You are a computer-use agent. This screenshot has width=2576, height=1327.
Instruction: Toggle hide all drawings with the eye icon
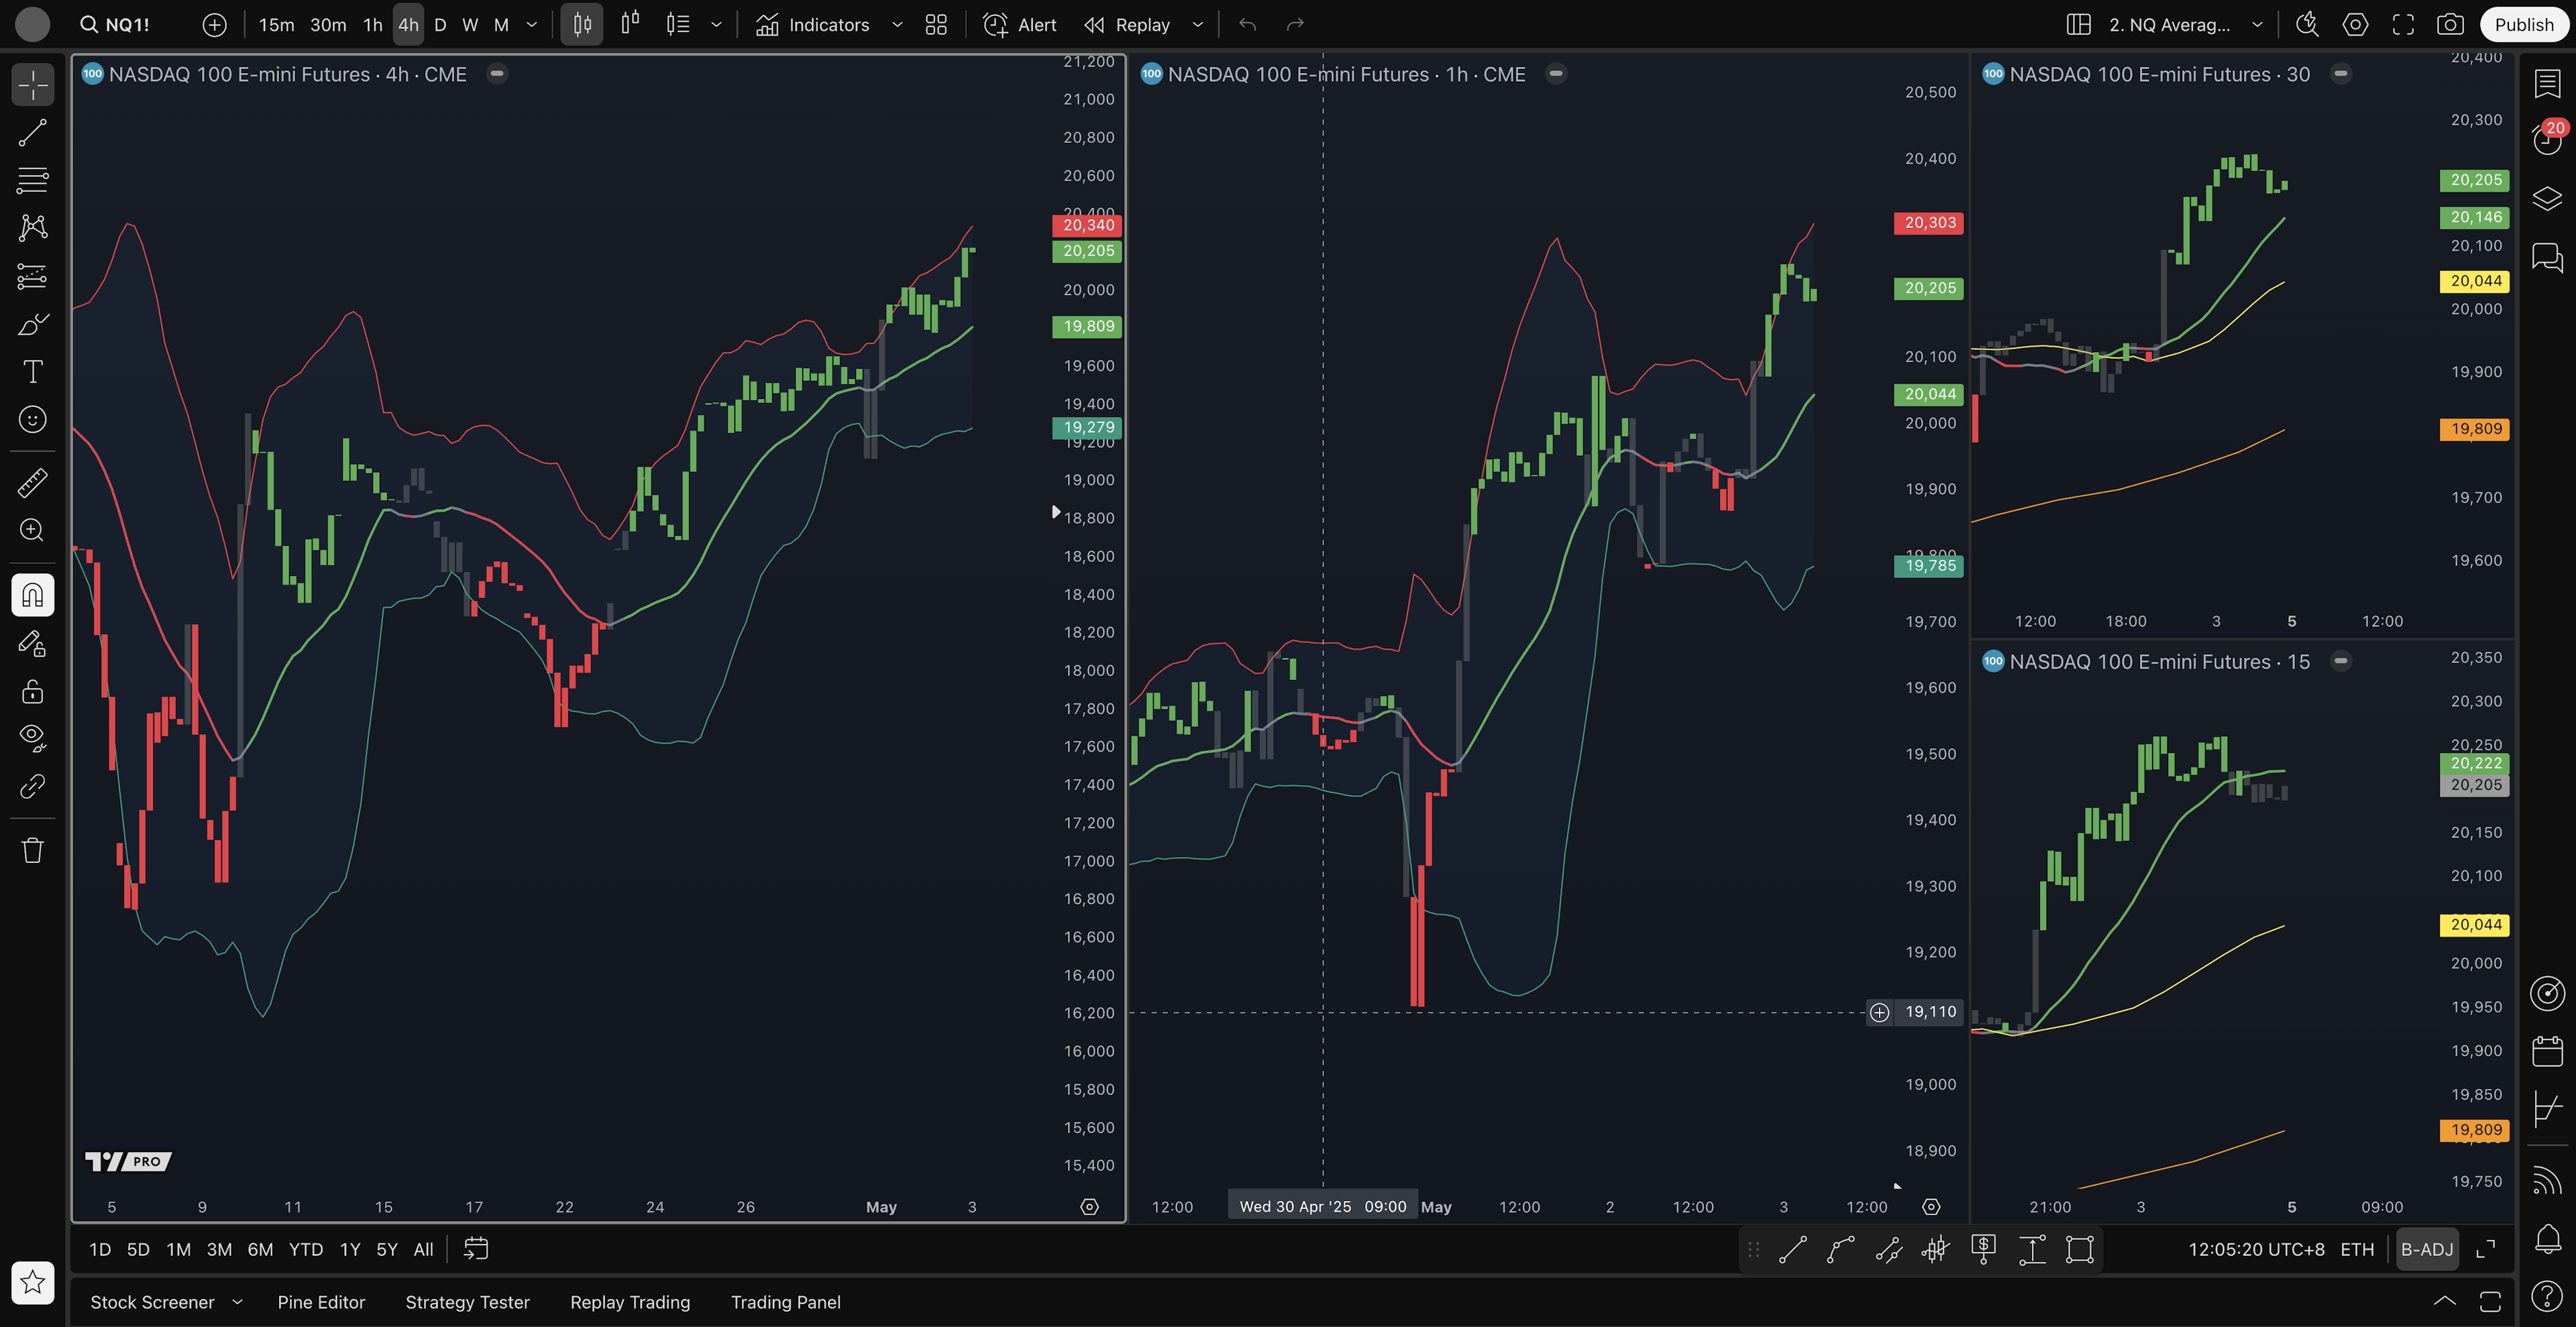pyautogui.click(x=32, y=738)
